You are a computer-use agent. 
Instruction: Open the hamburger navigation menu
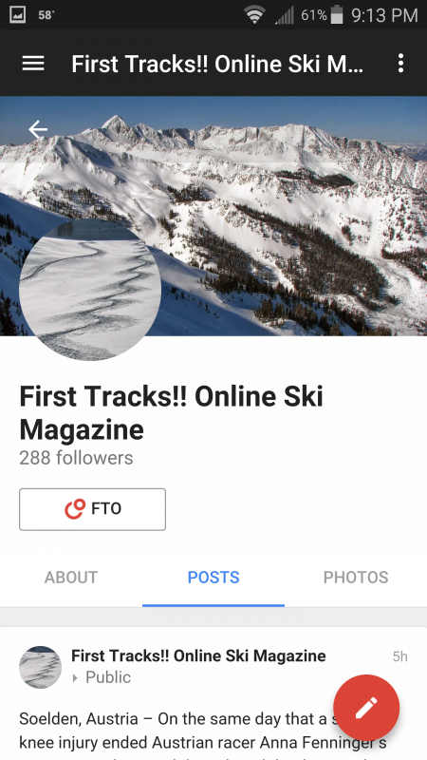[33, 63]
